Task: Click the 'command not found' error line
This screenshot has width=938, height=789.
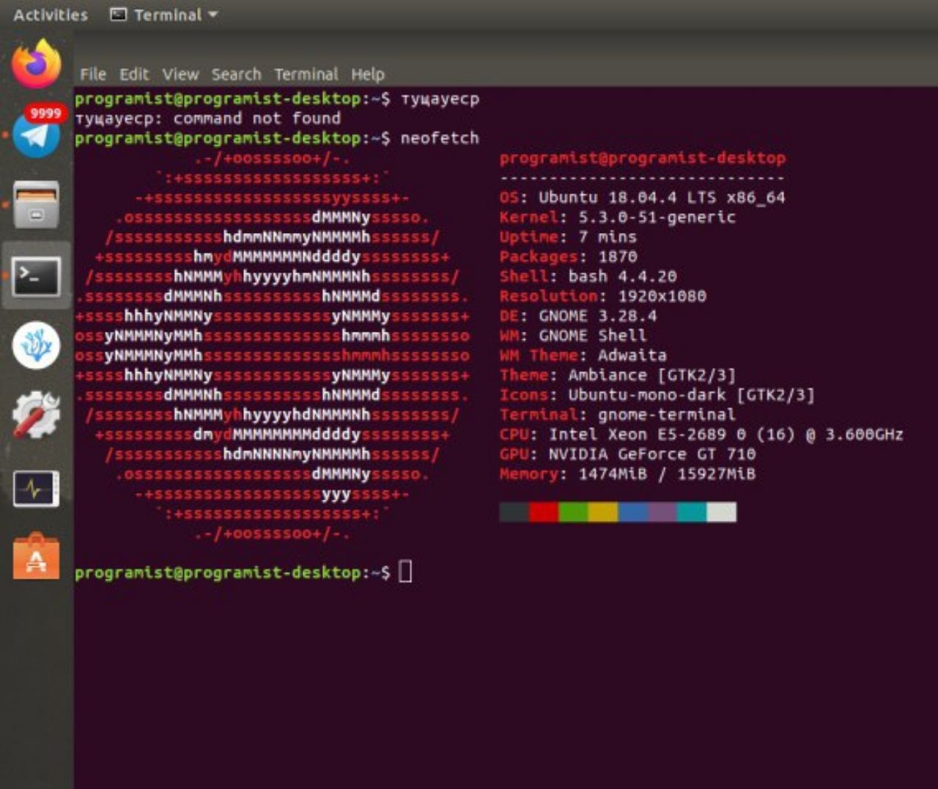Action: tap(207, 118)
